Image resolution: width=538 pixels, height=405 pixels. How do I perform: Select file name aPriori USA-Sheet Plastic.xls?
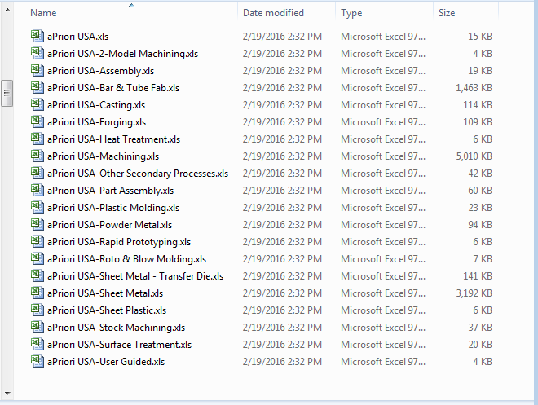107,311
